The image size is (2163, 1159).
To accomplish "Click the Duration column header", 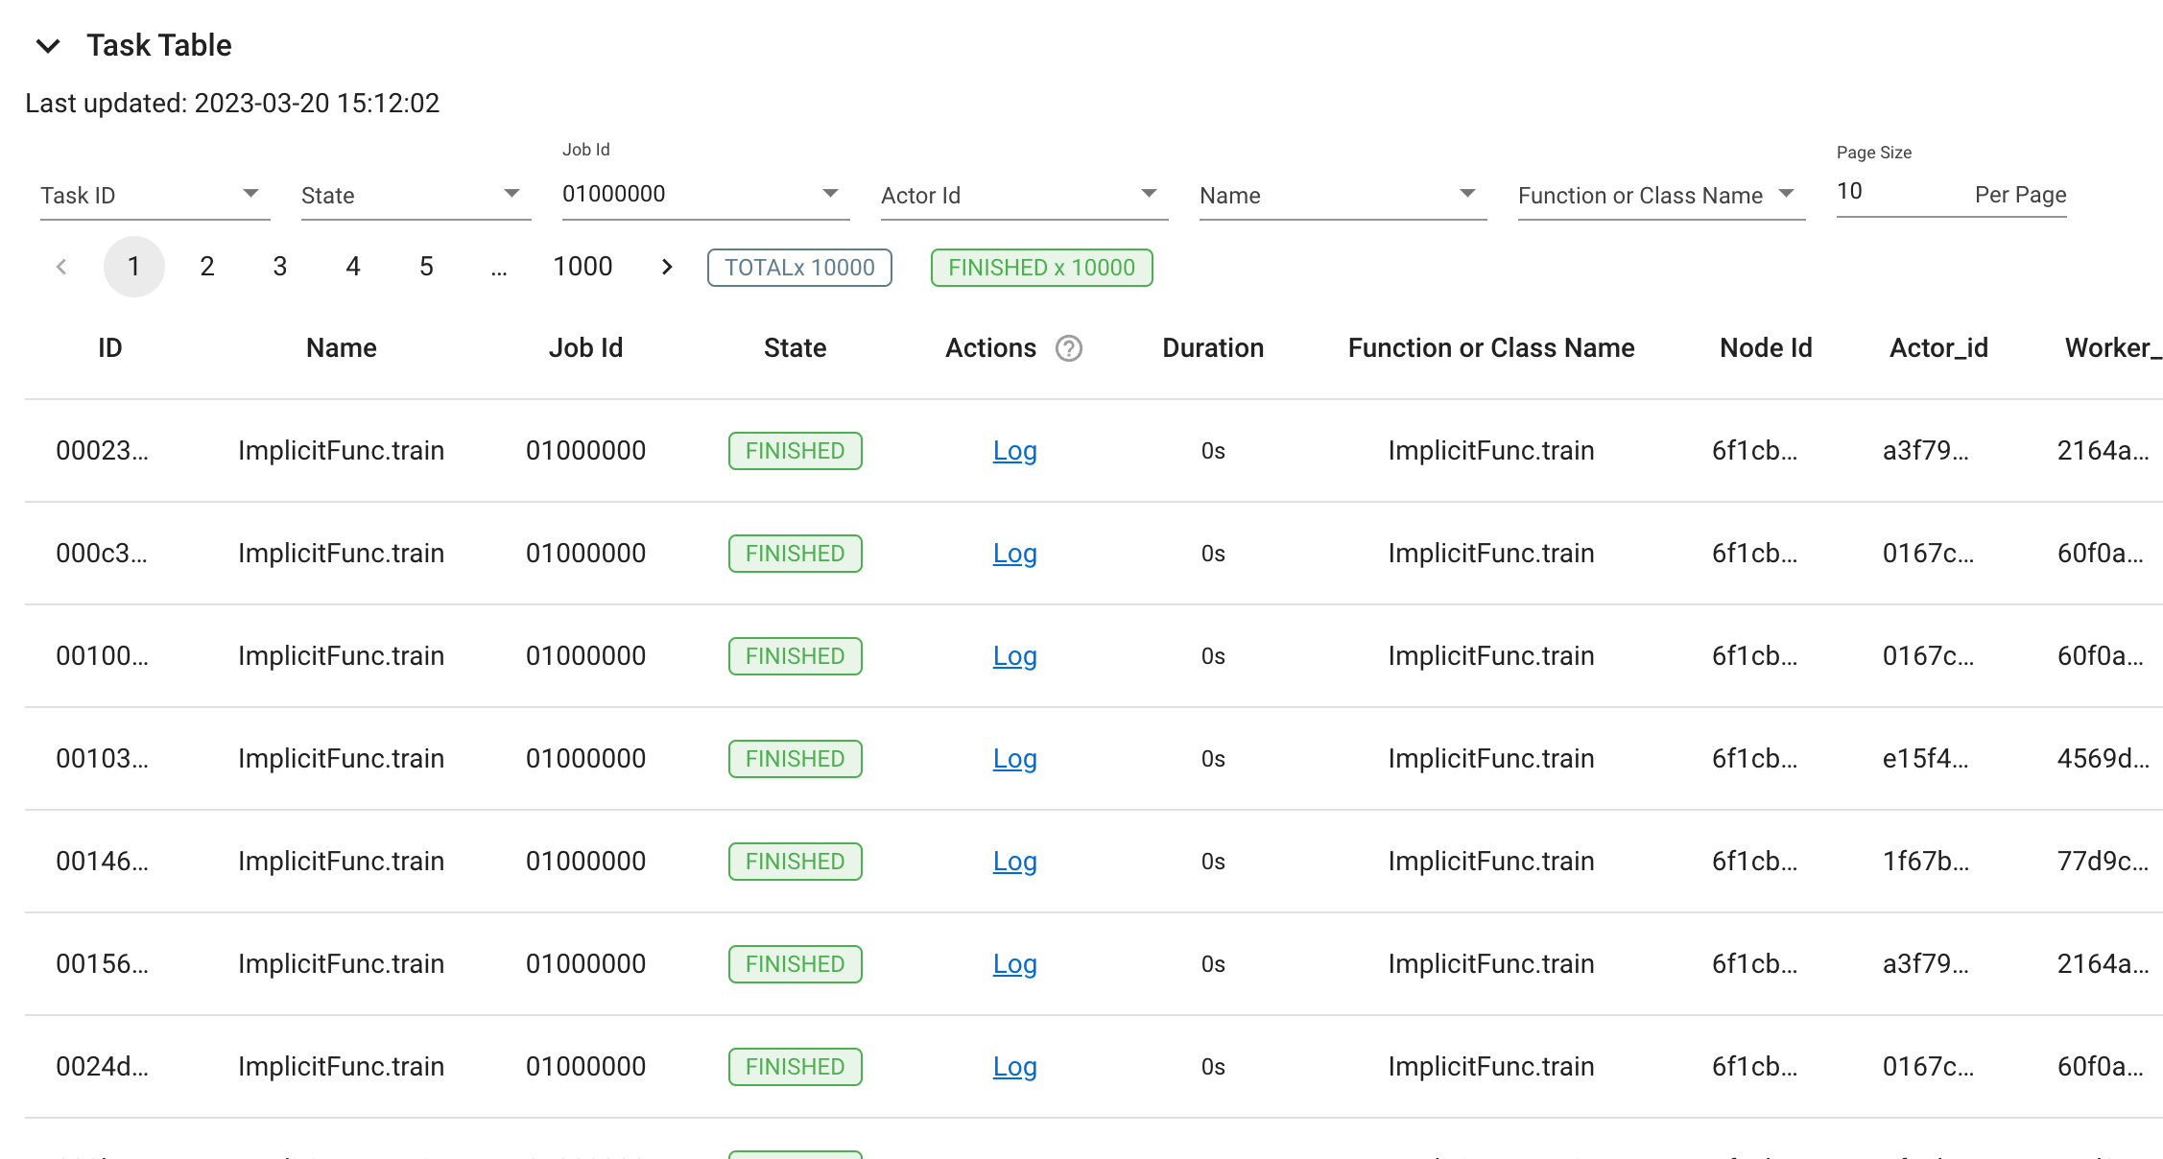I will [x=1213, y=348].
